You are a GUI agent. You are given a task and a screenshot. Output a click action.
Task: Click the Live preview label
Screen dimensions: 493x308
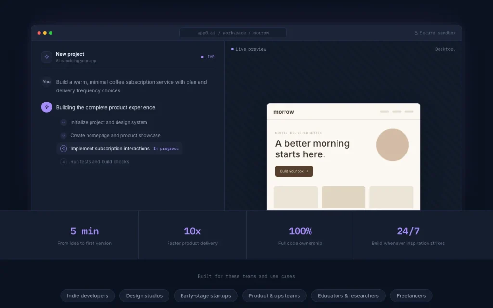pyautogui.click(x=251, y=49)
